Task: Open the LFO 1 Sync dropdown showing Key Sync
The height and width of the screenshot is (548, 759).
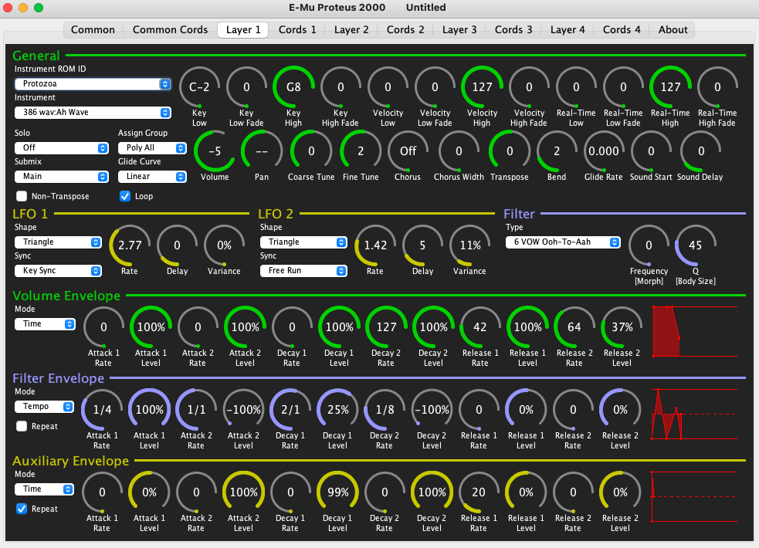Action: [x=58, y=270]
